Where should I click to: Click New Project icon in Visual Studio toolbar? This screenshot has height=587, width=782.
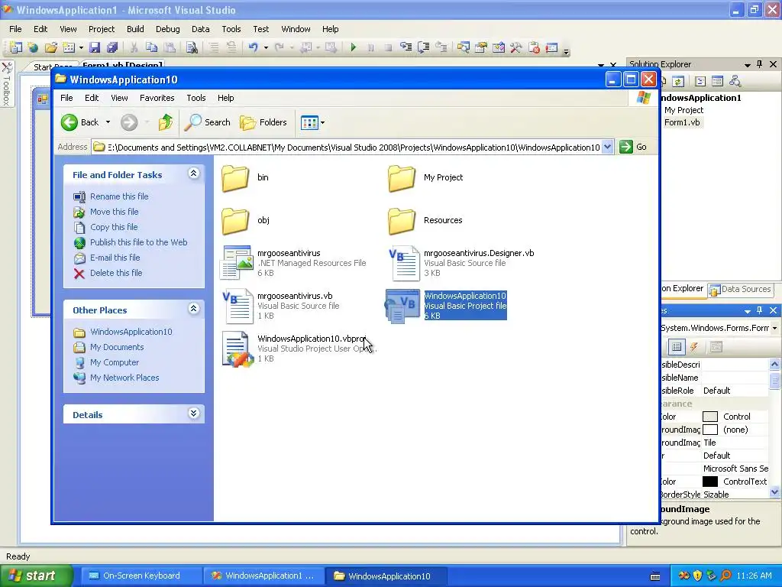pos(15,47)
